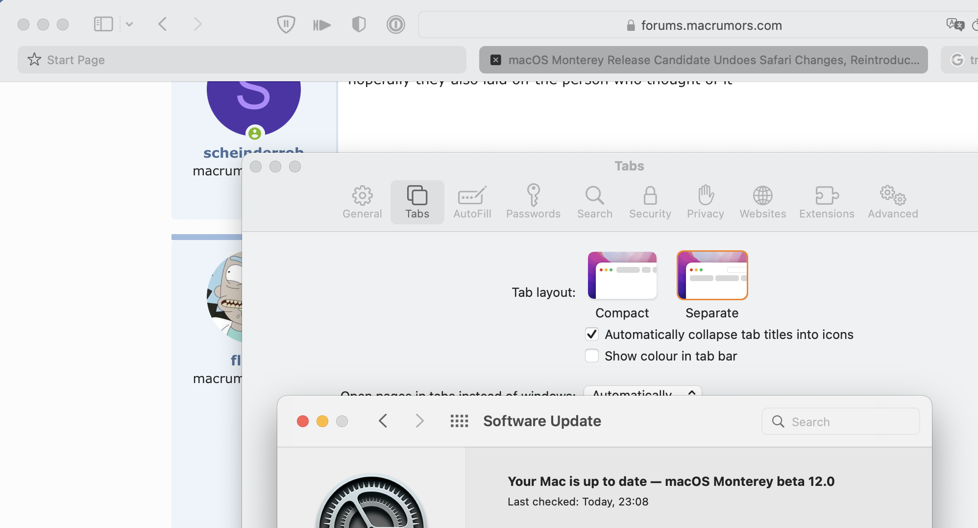Open the Automatically pop-up for opening pages
The height and width of the screenshot is (528, 978).
pyautogui.click(x=643, y=392)
